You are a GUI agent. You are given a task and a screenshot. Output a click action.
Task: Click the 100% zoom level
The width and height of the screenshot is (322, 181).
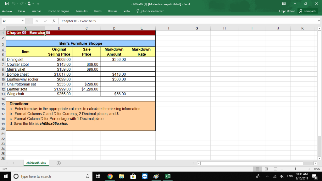coord(317,169)
